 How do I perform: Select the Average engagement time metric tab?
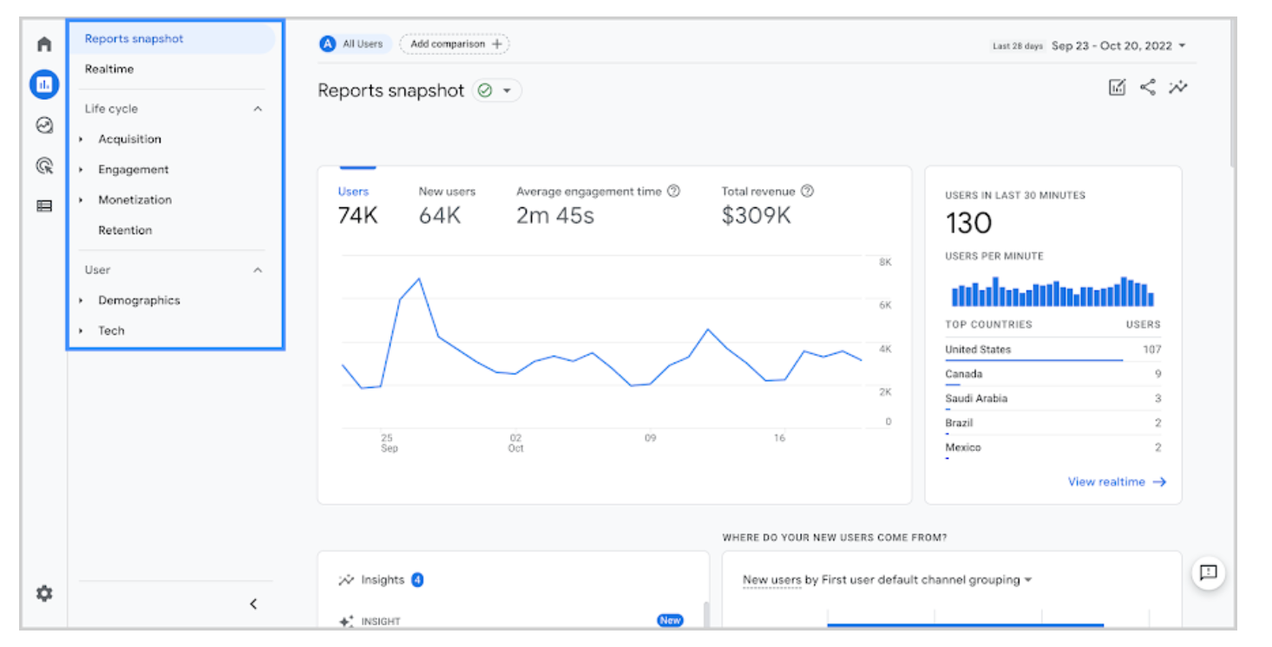(x=598, y=205)
